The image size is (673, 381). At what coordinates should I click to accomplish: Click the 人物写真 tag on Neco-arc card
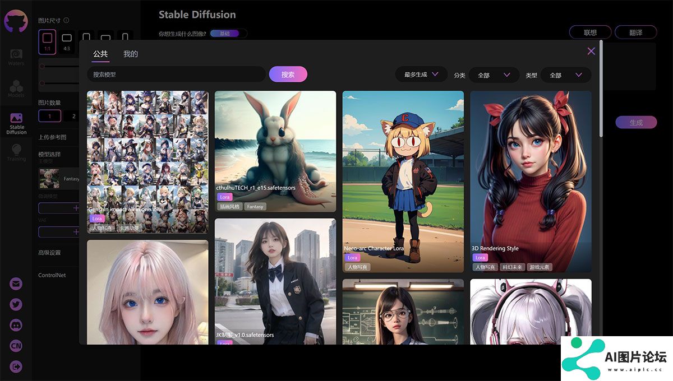[x=358, y=267]
